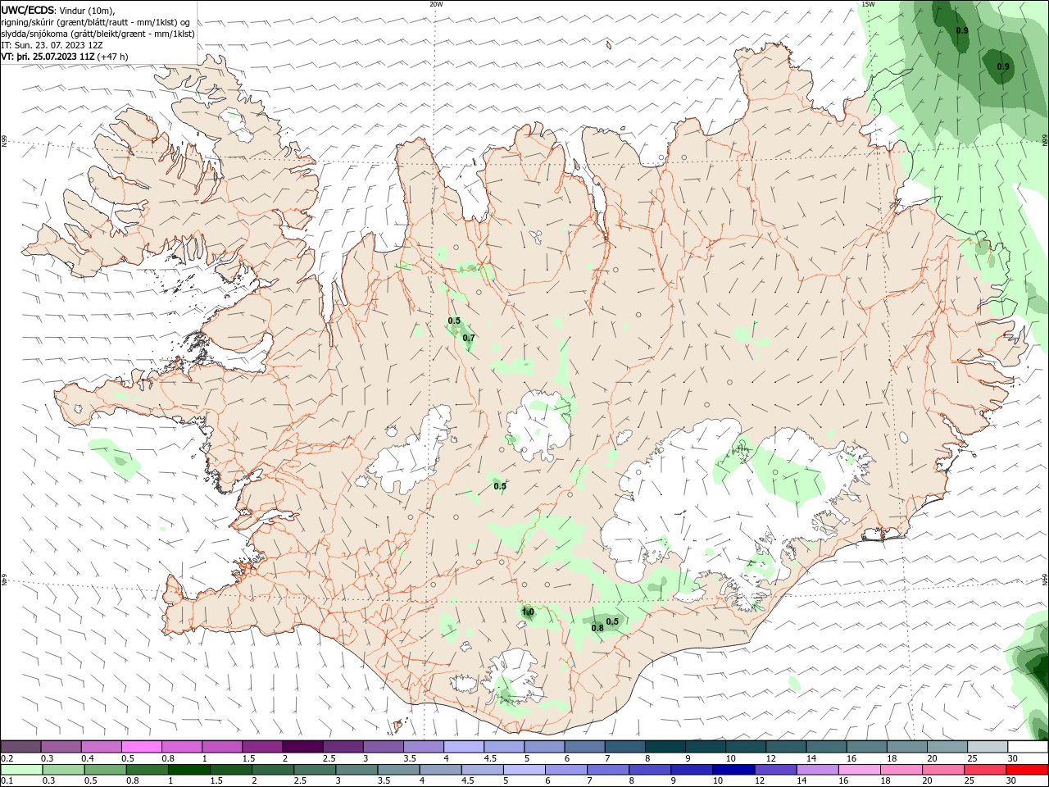Image resolution: width=1049 pixels, height=787 pixels.
Task: Pick the bright red lower swatch labeled 30
Action: pyautogui.click(x=1028, y=770)
